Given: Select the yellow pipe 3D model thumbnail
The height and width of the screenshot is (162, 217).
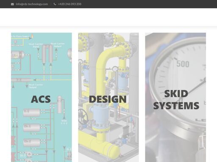Looking at the screenshot, I should (x=108, y=97).
